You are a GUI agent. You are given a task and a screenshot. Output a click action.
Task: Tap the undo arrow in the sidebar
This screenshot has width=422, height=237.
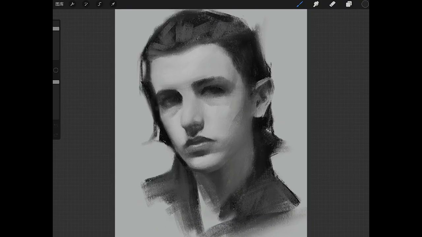click(x=56, y=126)
